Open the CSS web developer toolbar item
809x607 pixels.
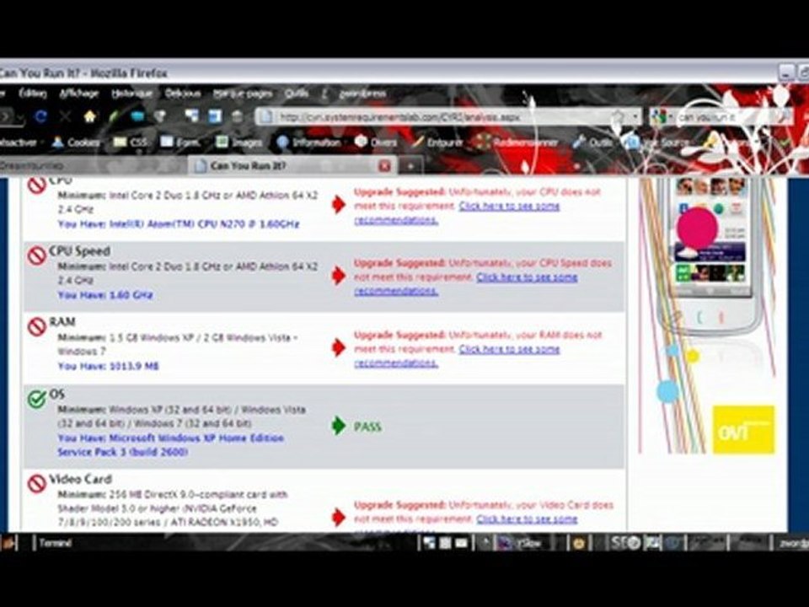coord(131,142)
